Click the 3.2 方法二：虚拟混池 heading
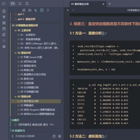This screenshot has height=140, width=140. [x=86, y=136]
